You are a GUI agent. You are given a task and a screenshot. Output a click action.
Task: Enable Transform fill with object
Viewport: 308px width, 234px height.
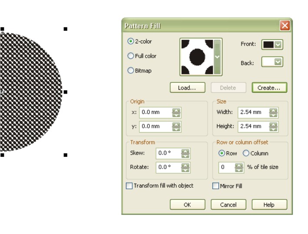(129, 186)
